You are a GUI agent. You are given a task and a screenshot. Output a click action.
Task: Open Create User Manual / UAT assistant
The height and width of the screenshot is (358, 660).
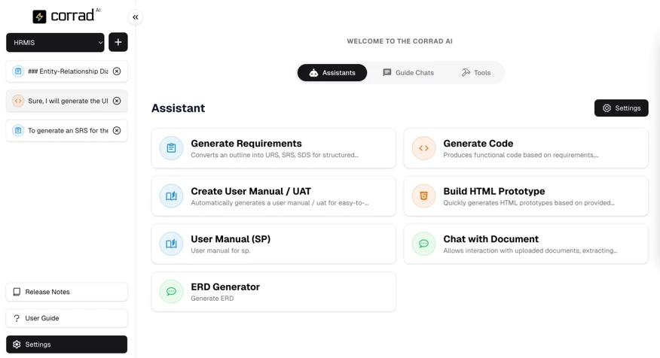(x=273, y=196)
